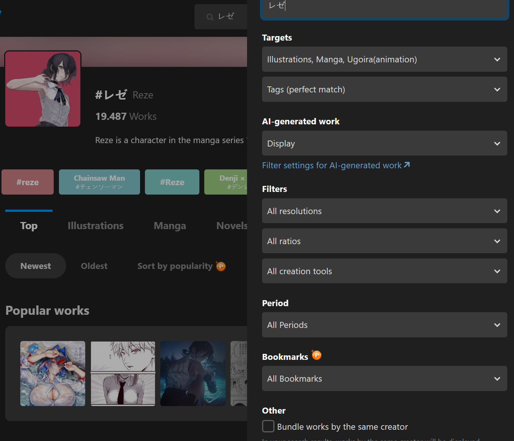Open the Novels tab
514x441 pixels.
point(232,226)
